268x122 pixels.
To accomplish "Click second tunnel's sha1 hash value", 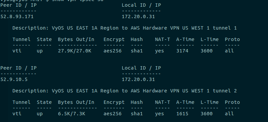I will tap(137, 114).
